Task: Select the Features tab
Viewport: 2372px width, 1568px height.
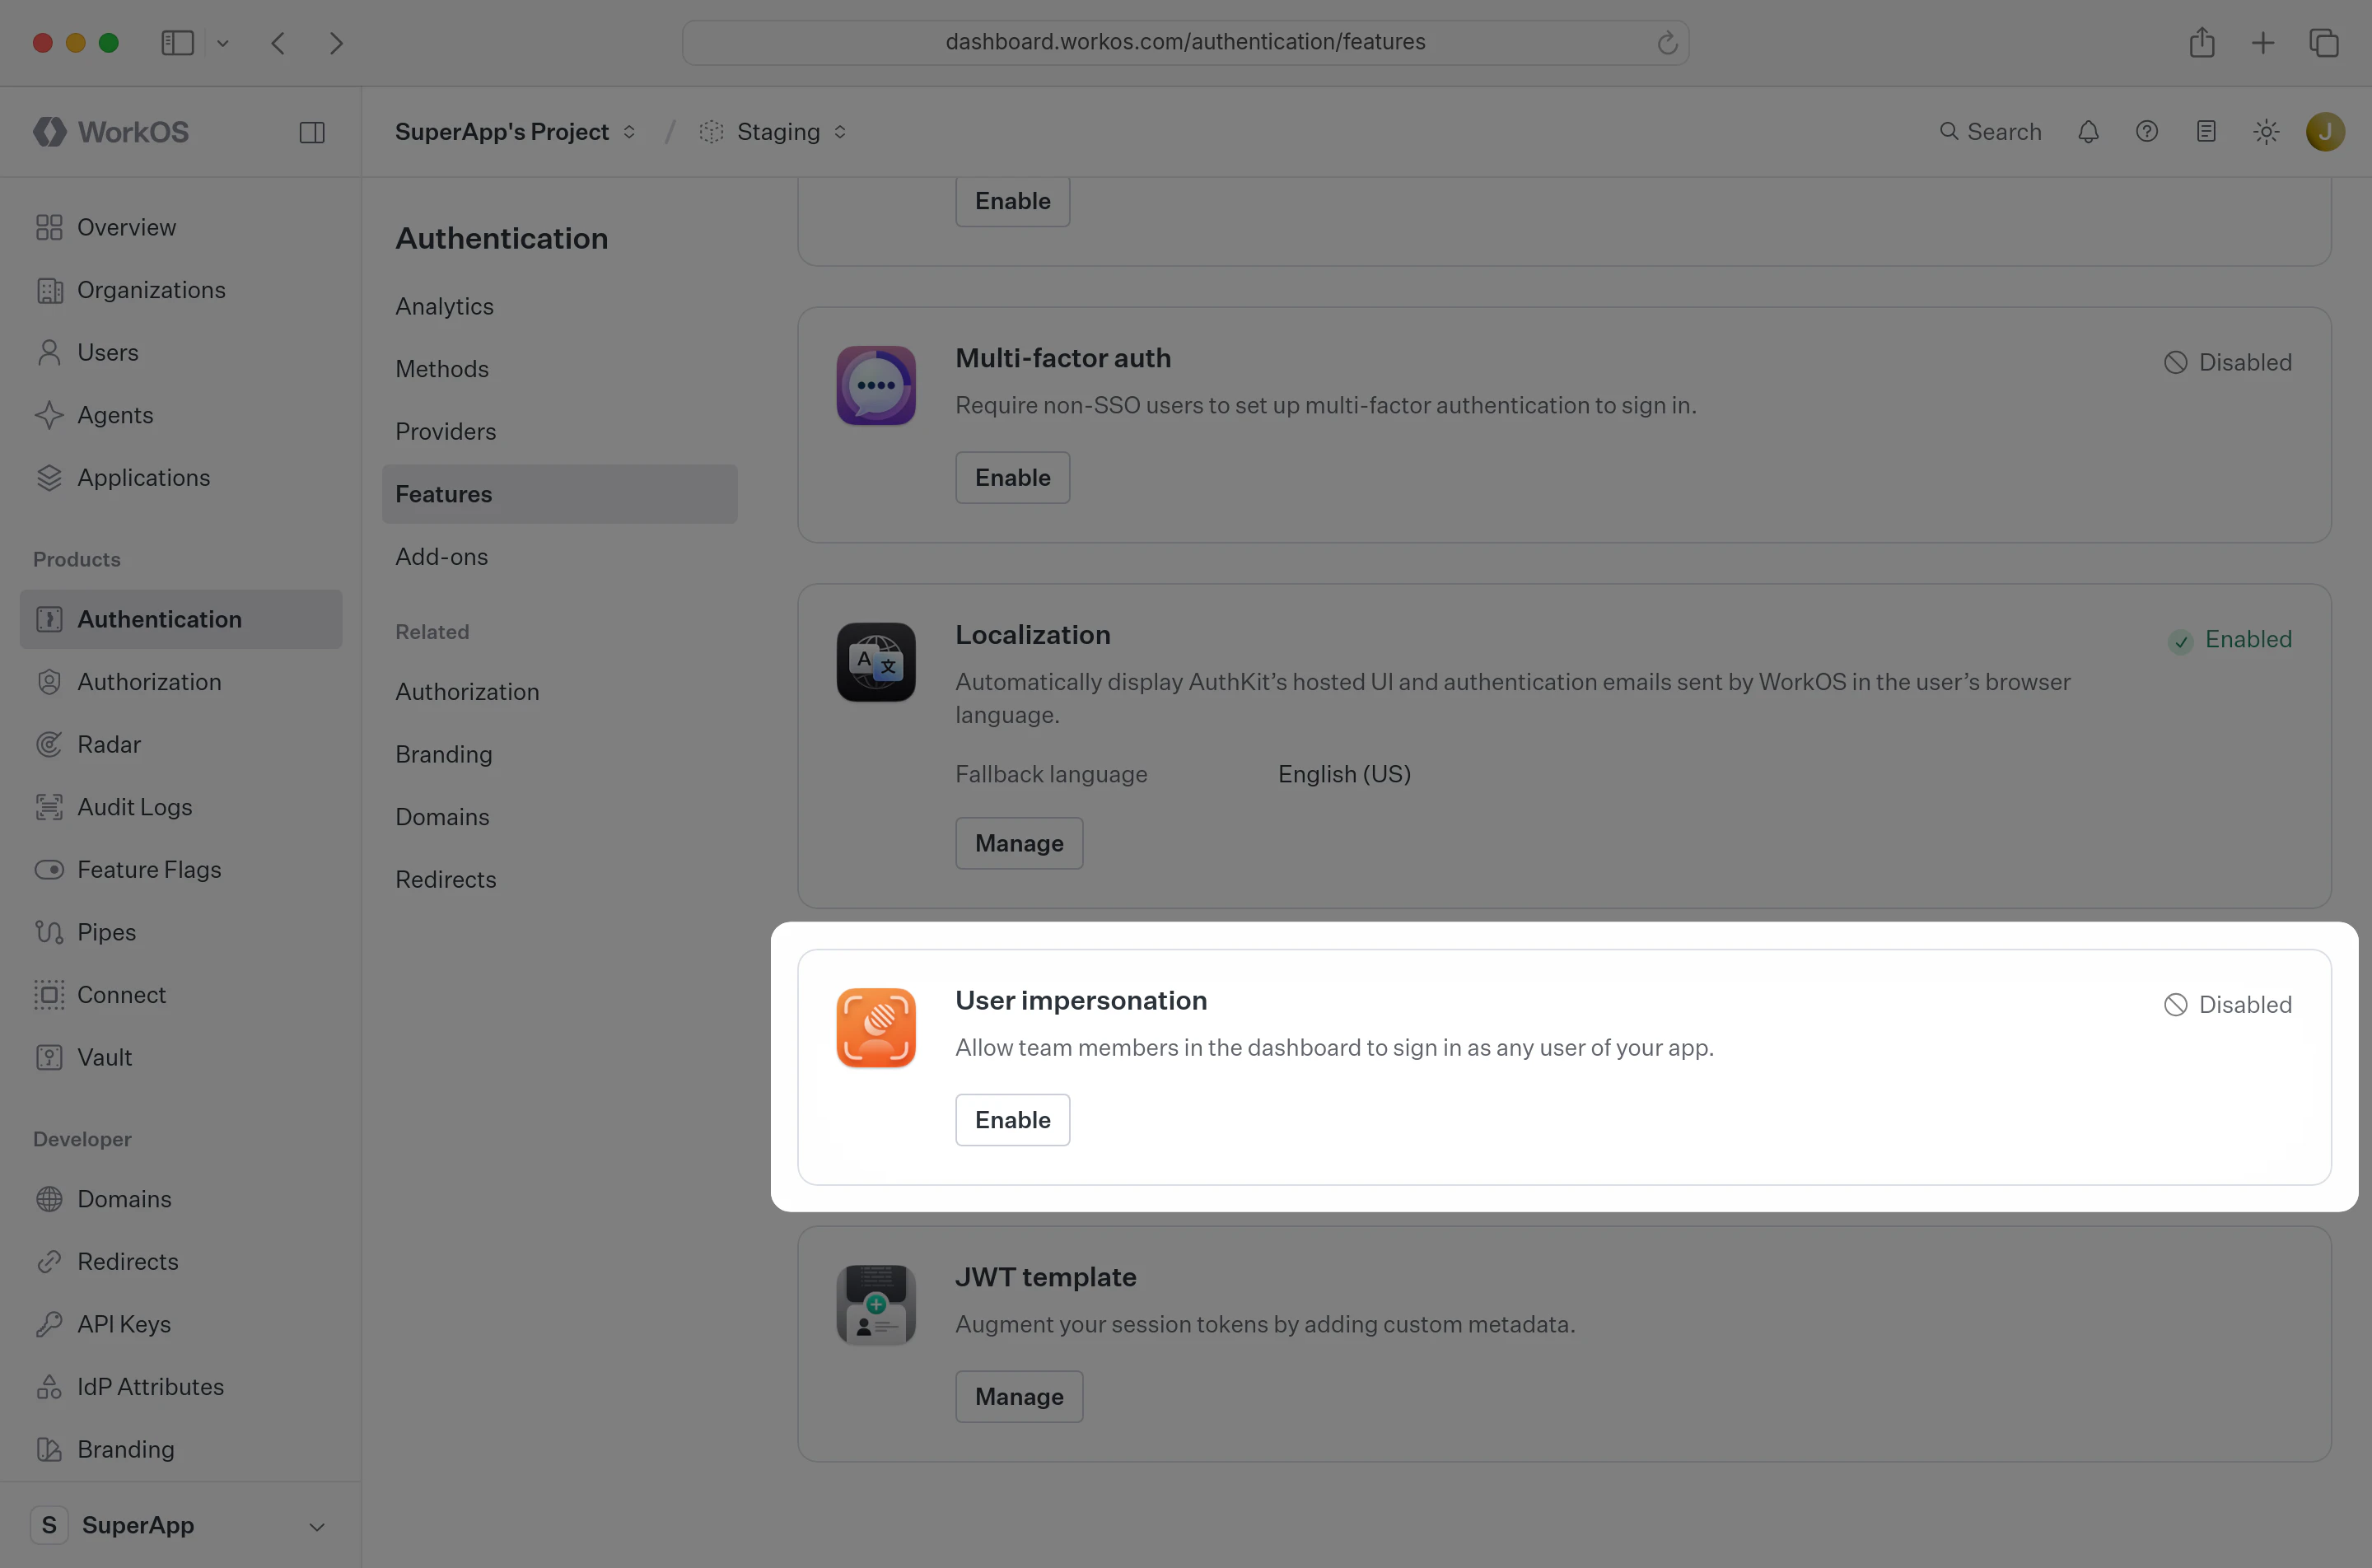Action: pos(560,494)
